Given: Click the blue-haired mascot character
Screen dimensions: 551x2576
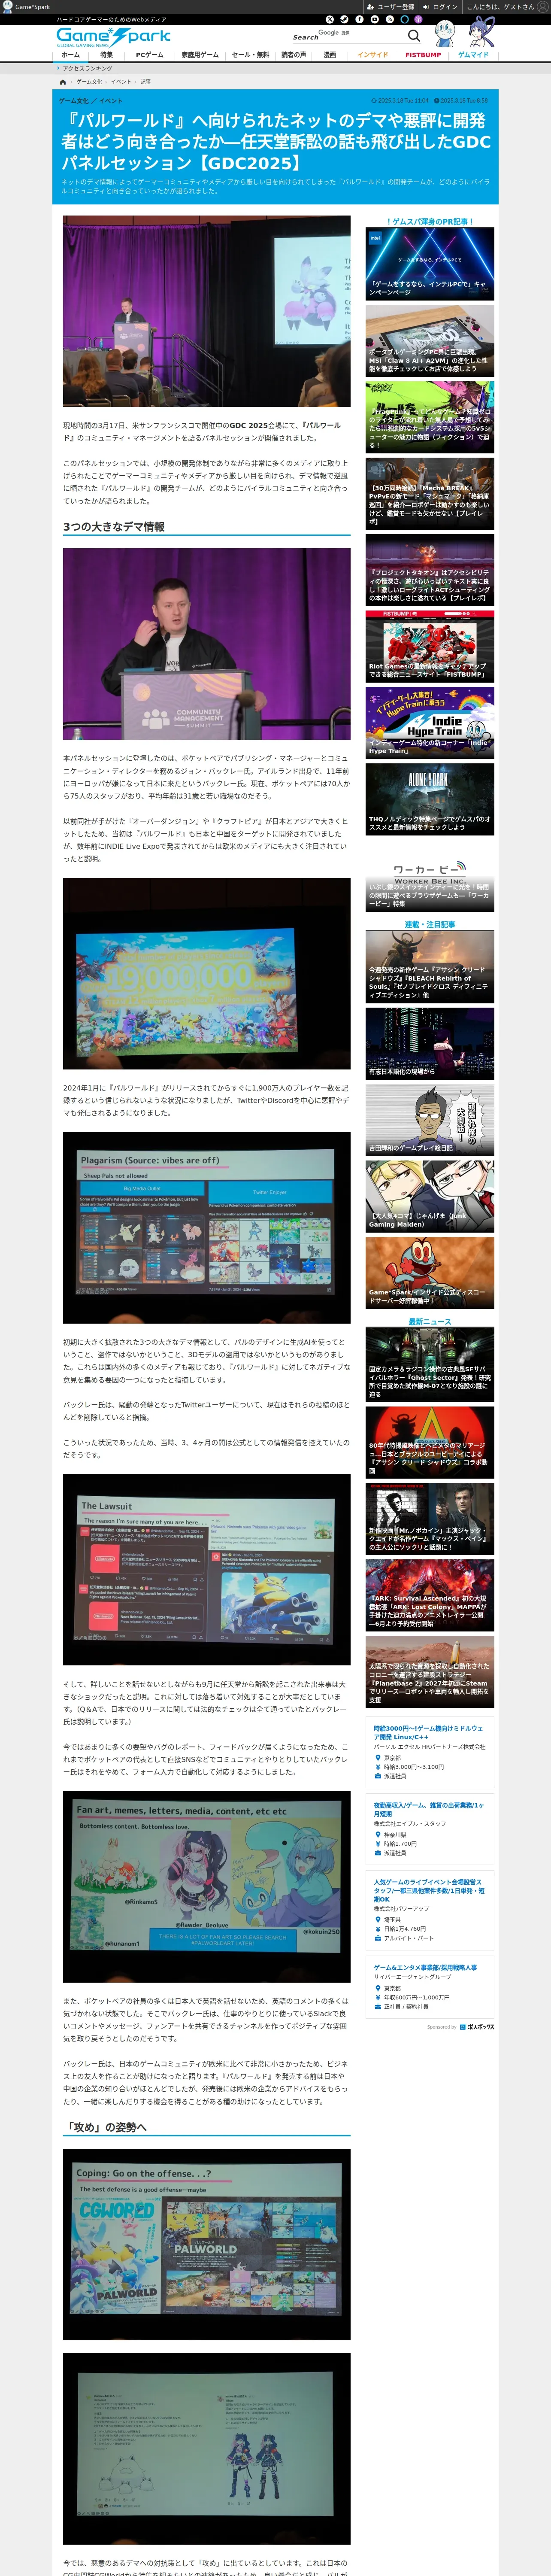Looking at the screenshot, I should click(482, 31).
